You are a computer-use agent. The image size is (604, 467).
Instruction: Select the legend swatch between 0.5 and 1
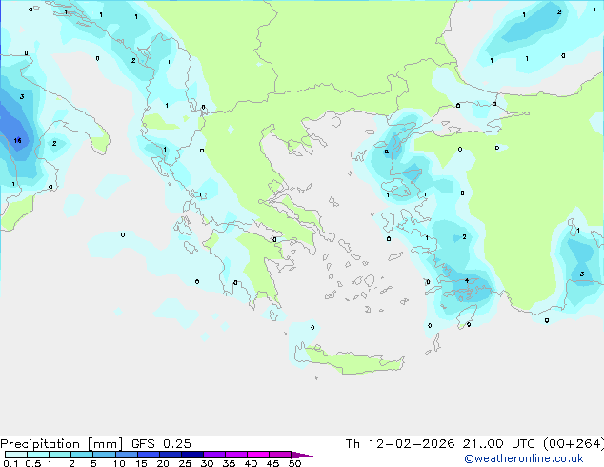pos(38,455)
